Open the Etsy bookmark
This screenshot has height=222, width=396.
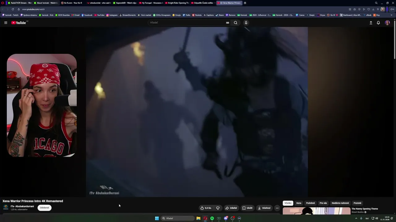pyautogui.click(x=377, y=15)
